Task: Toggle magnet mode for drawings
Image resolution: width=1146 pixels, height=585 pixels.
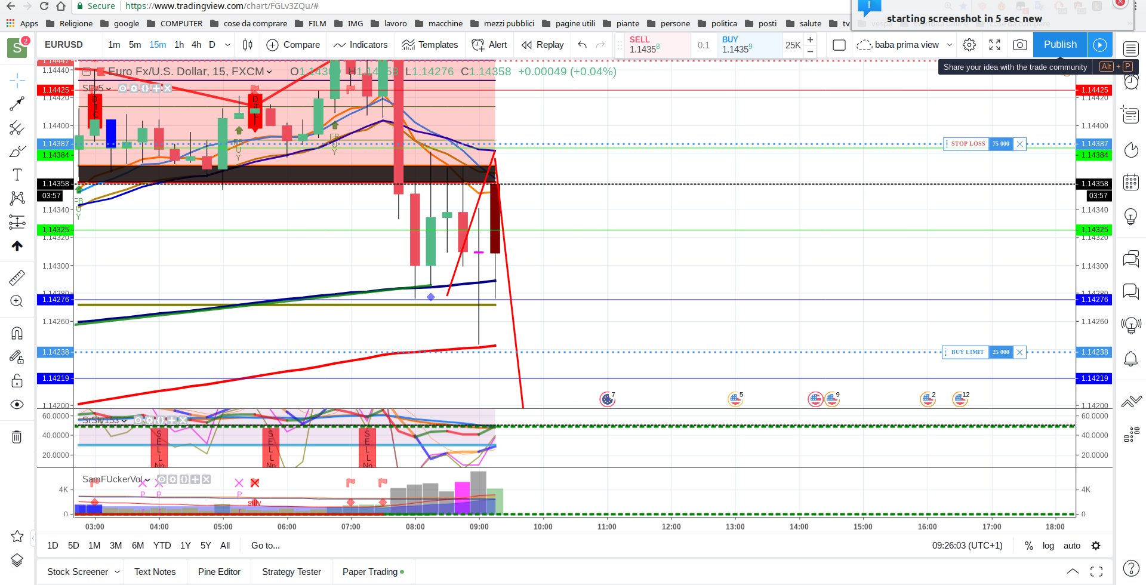Action: coord(17,333)
